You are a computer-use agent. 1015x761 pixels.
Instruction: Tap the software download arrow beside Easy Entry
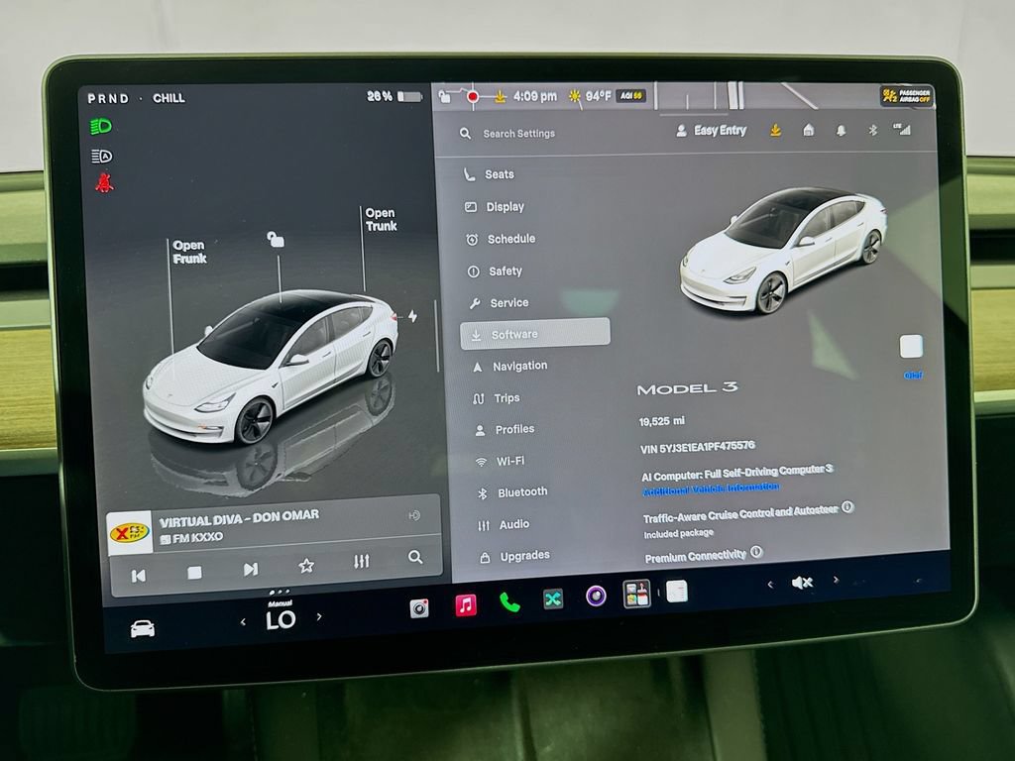(x=775, y=131)
